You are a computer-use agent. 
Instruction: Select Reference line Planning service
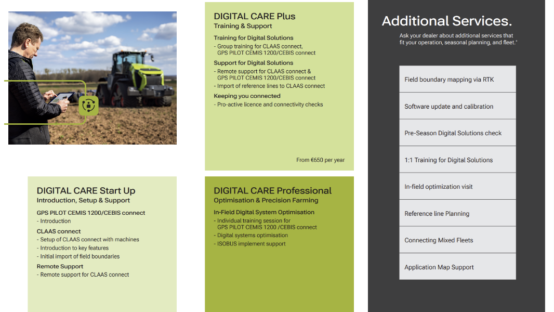click(457, 213)
